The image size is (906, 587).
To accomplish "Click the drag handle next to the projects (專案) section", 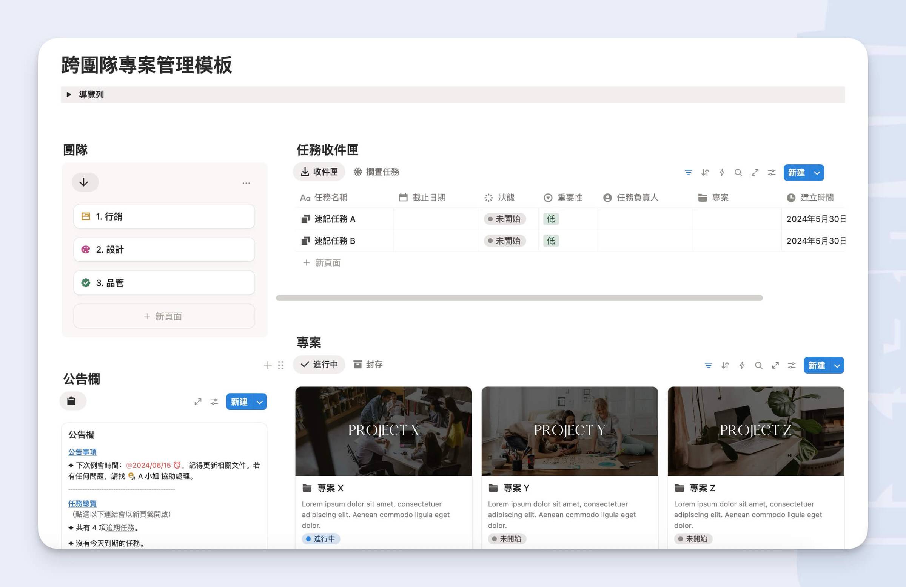I will [280, 365].
